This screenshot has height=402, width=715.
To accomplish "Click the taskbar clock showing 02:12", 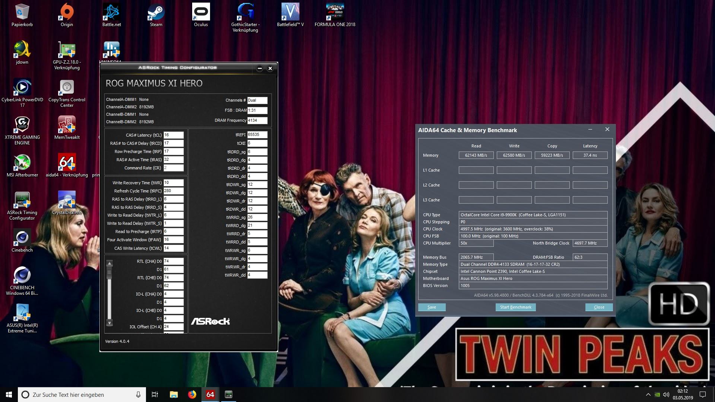I will 683,395.
